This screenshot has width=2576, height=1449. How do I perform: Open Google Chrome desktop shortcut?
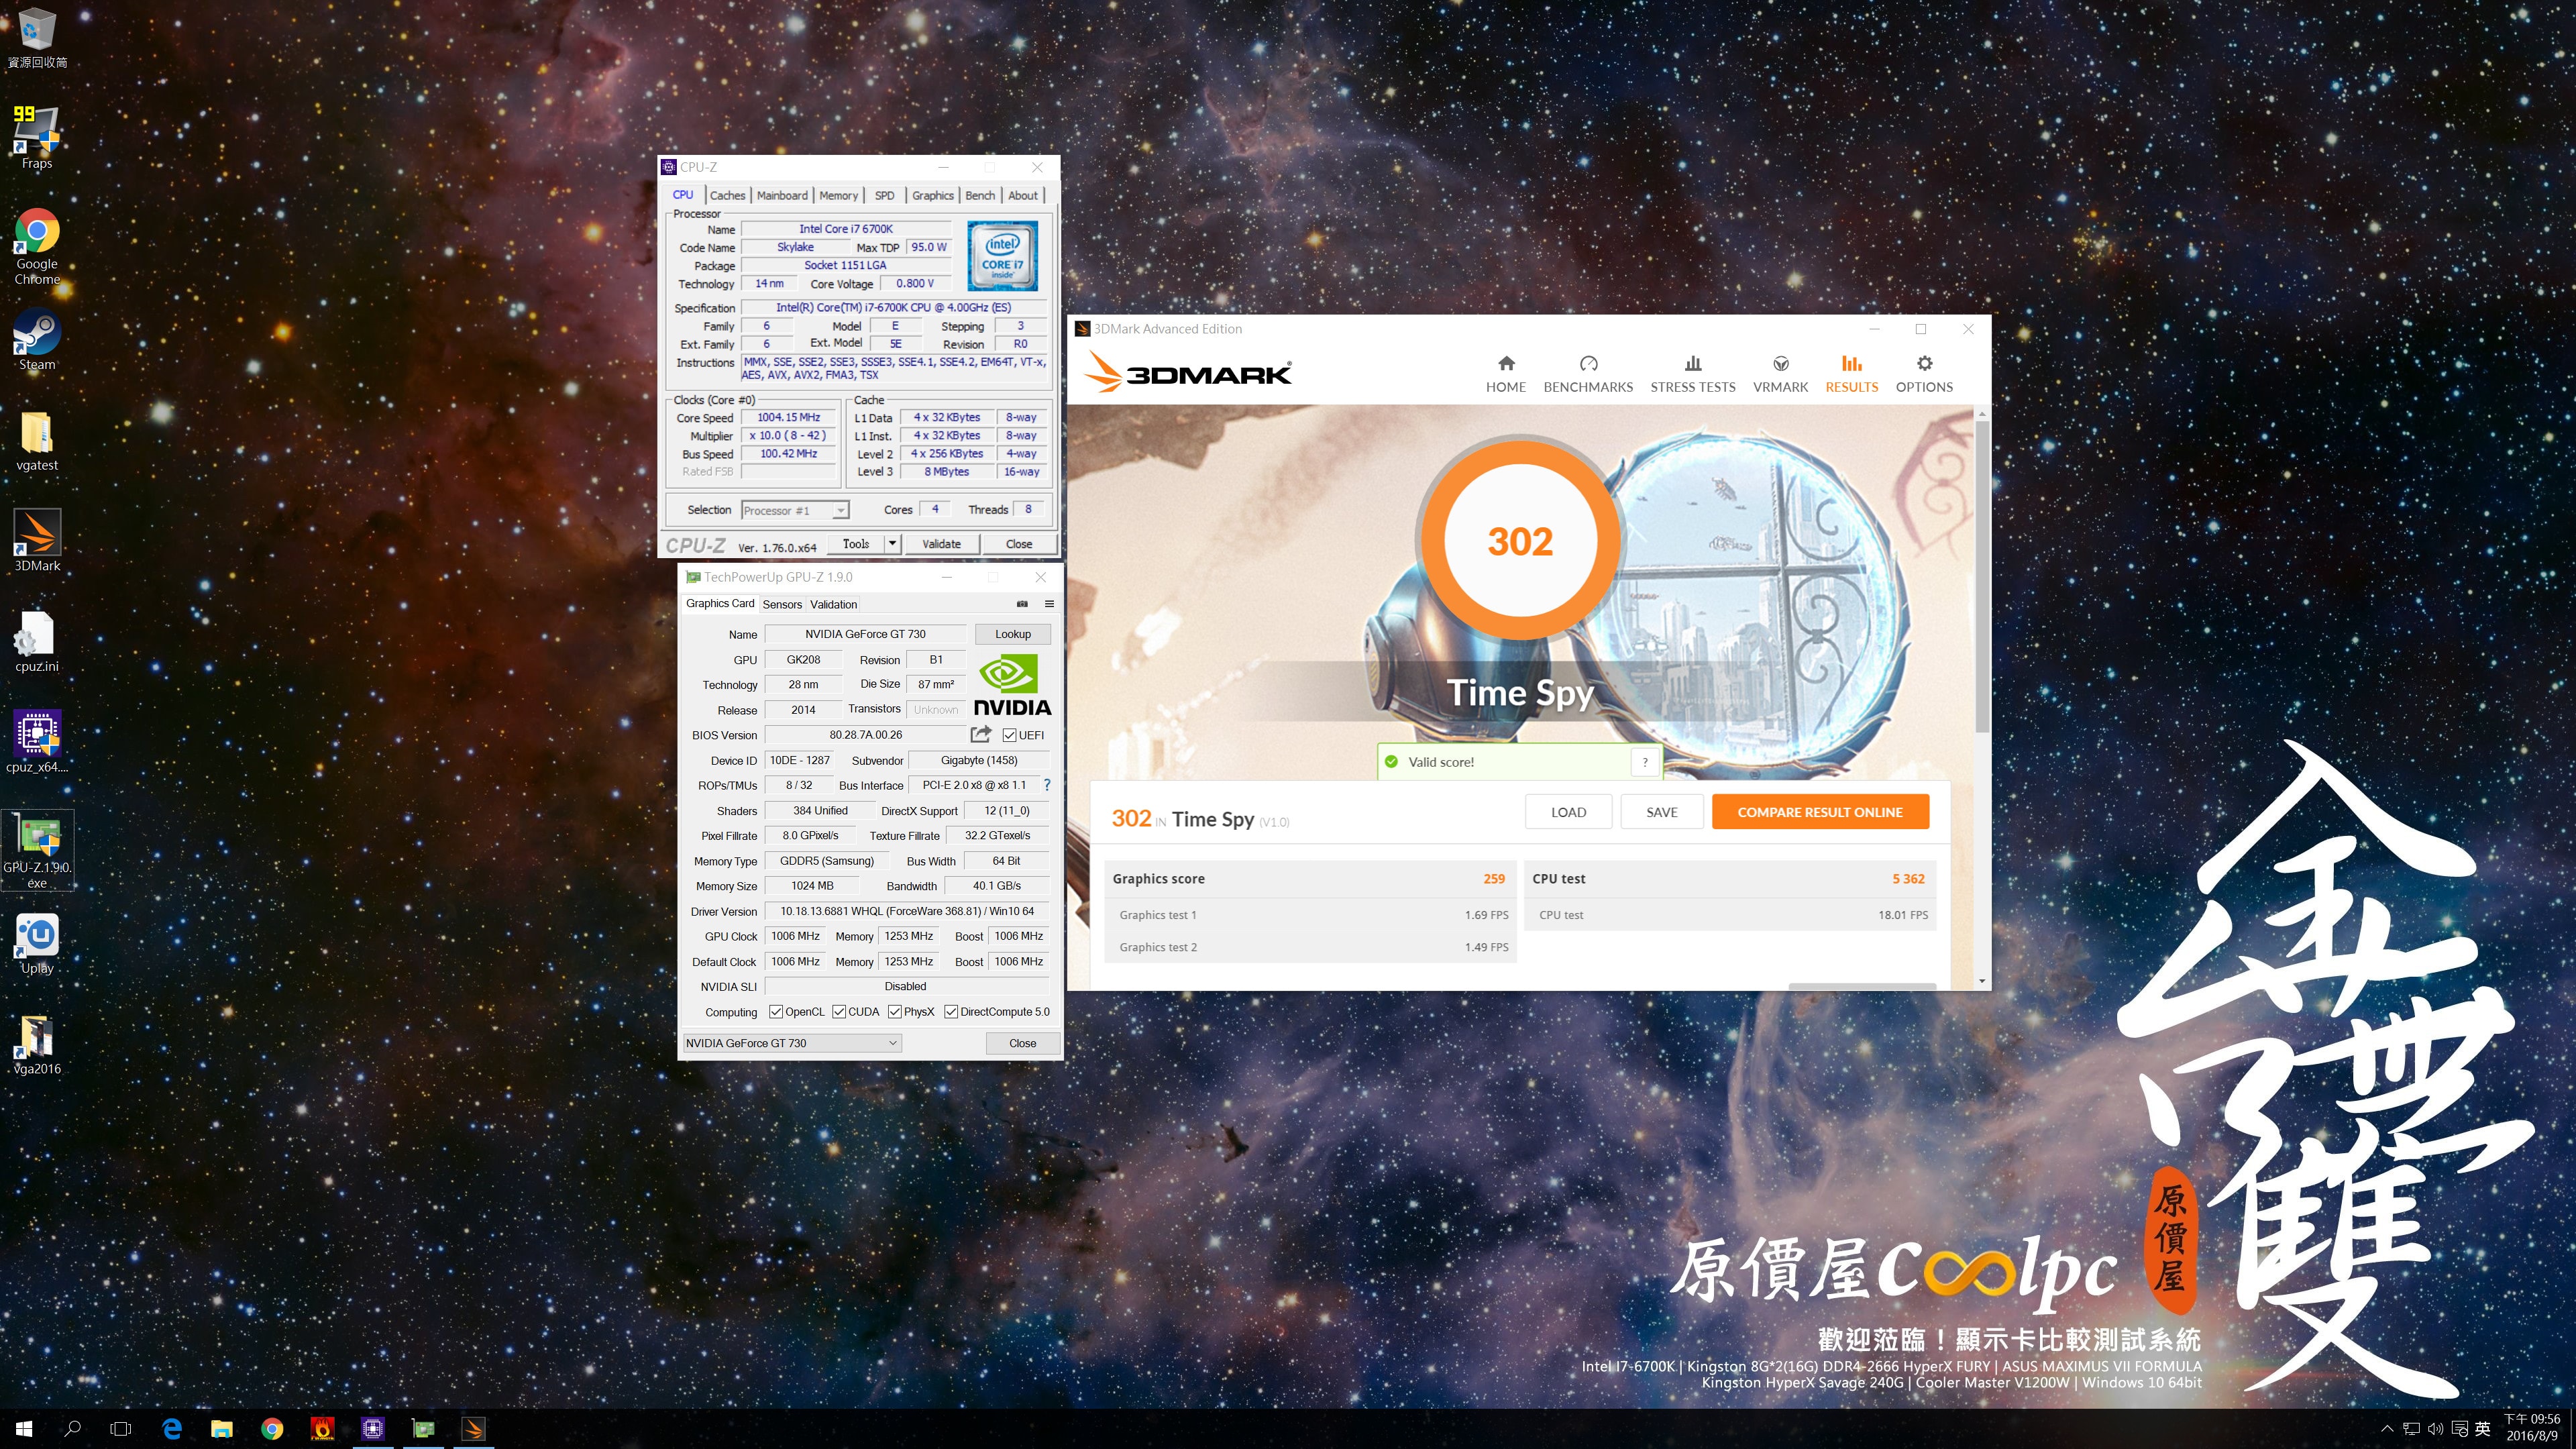tap(37, 246)
